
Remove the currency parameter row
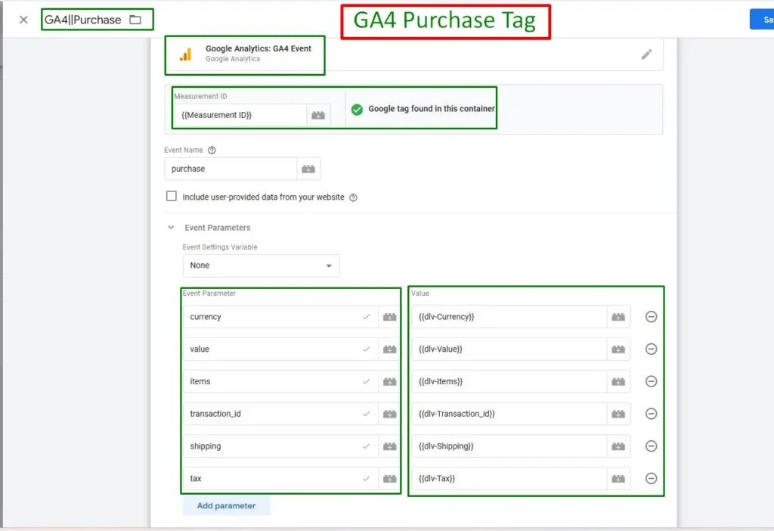coord(651,317)
